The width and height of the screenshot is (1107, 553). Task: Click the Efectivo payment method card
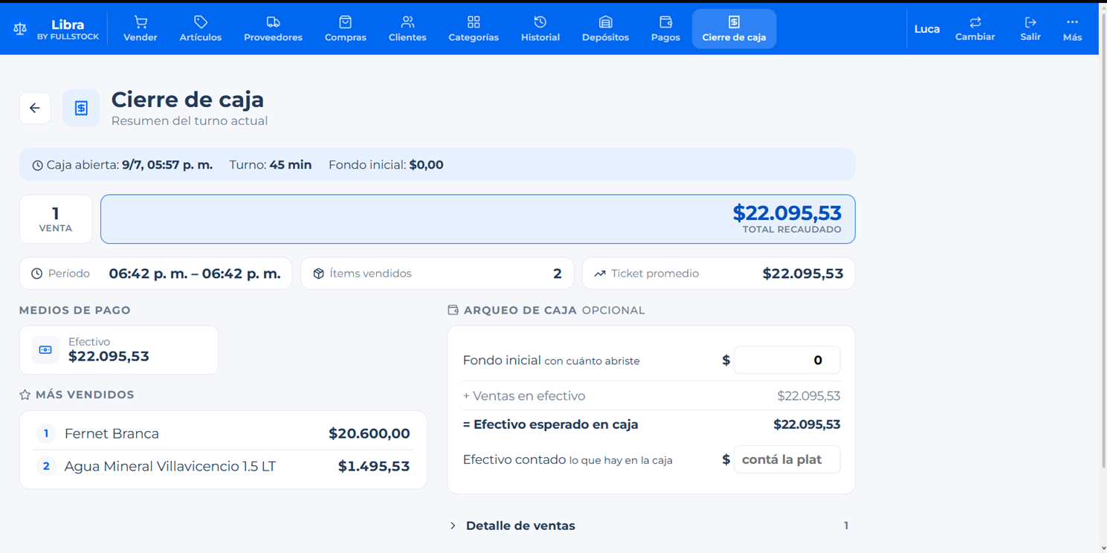click(119, 350)
